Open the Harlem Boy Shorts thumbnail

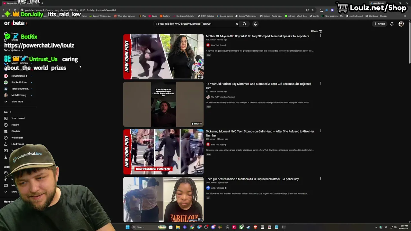coord(163,104)
